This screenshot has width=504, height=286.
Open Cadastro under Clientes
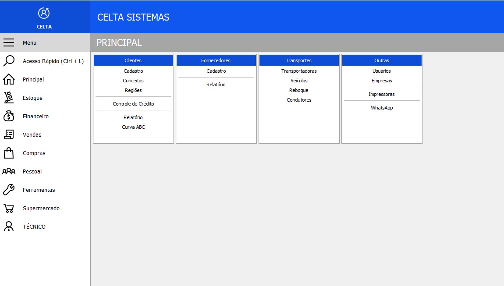[133, 71]
